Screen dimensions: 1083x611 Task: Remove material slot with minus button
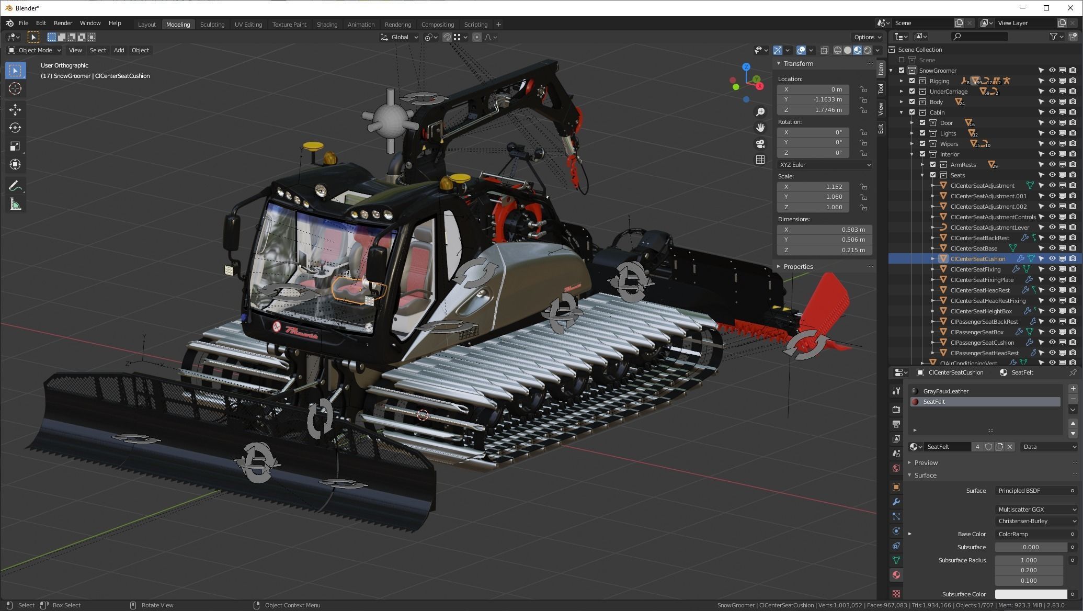click(1073, 399)
